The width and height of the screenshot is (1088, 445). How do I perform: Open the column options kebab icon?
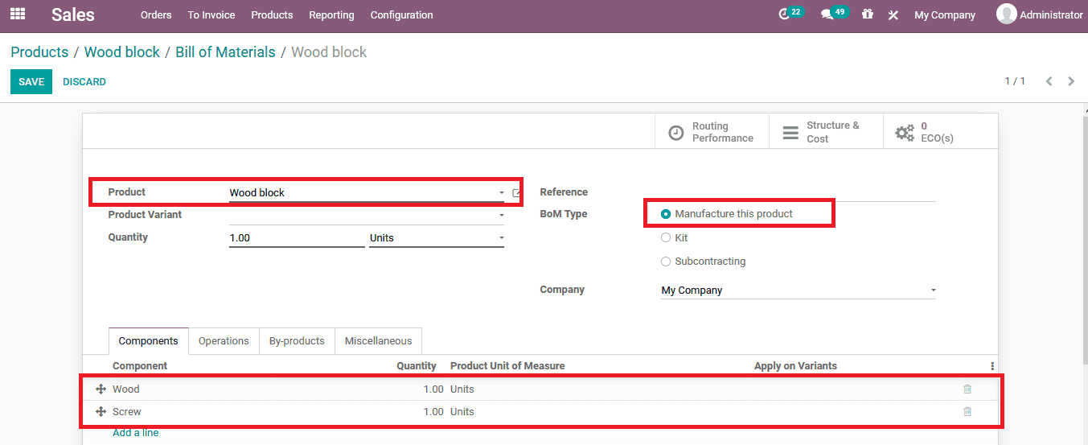click(992, 366)
